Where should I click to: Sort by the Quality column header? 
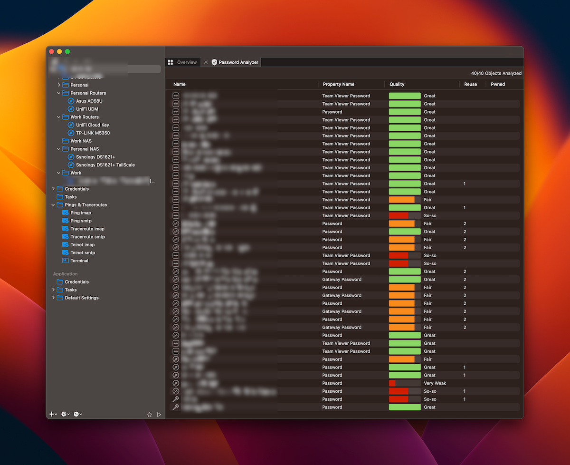(x=397, y=84)
